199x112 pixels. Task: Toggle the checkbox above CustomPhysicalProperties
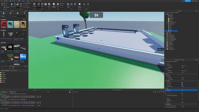[x=182, y=94]
